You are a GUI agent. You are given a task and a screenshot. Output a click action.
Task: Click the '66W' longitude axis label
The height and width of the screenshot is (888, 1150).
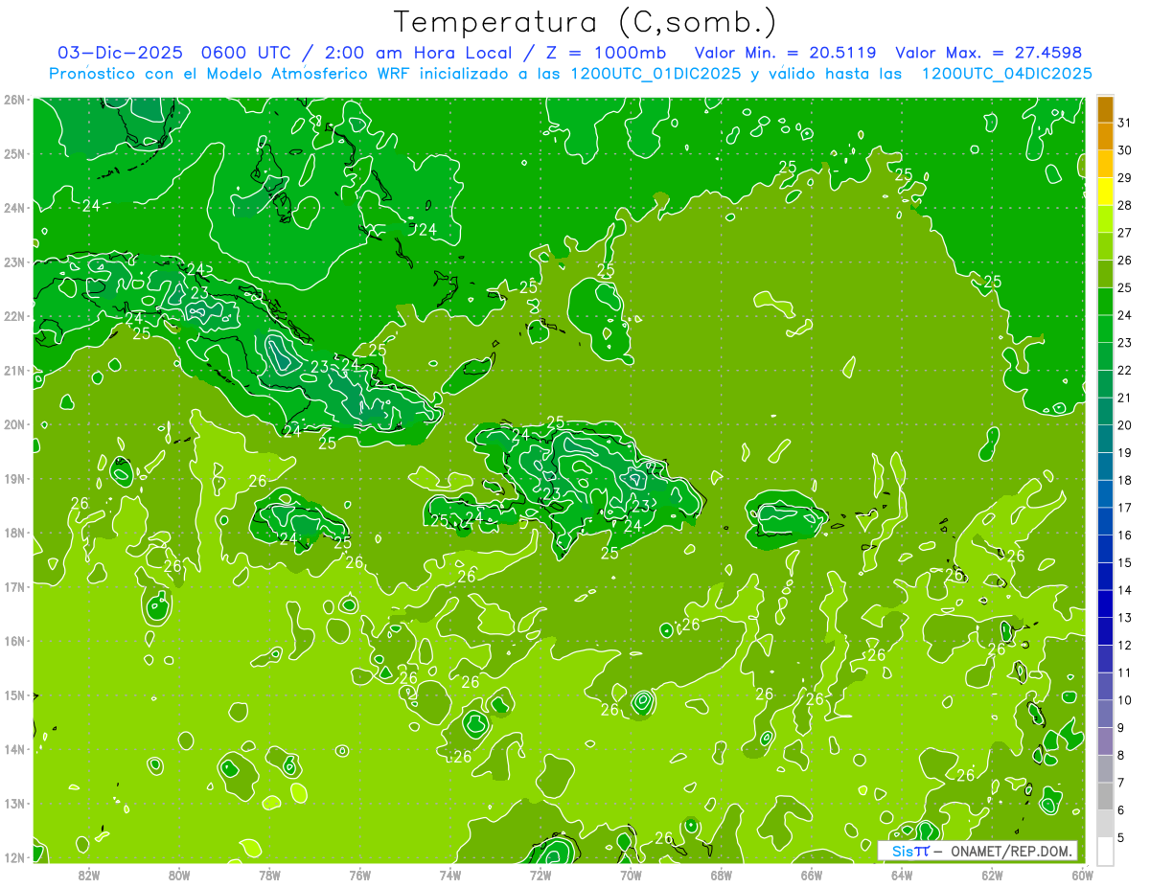[x=811, y=875]
